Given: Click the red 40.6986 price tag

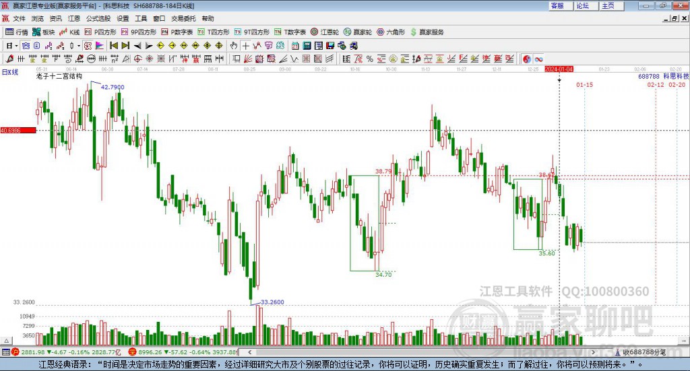Looking at the screenshot, I should tap(18, 131).
